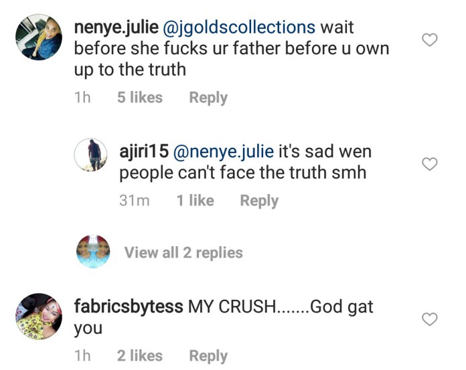Open nenye.julie's profile picture
Viewport: 466px width, 370px height.
tap(37, 38)
